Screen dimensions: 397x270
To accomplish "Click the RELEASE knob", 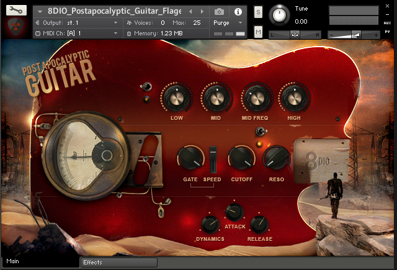I will tap(259, 225).
